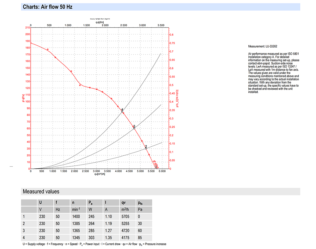
Task: Click the 85 Pa pressure value in row 4
Action: tap(140, 238)
